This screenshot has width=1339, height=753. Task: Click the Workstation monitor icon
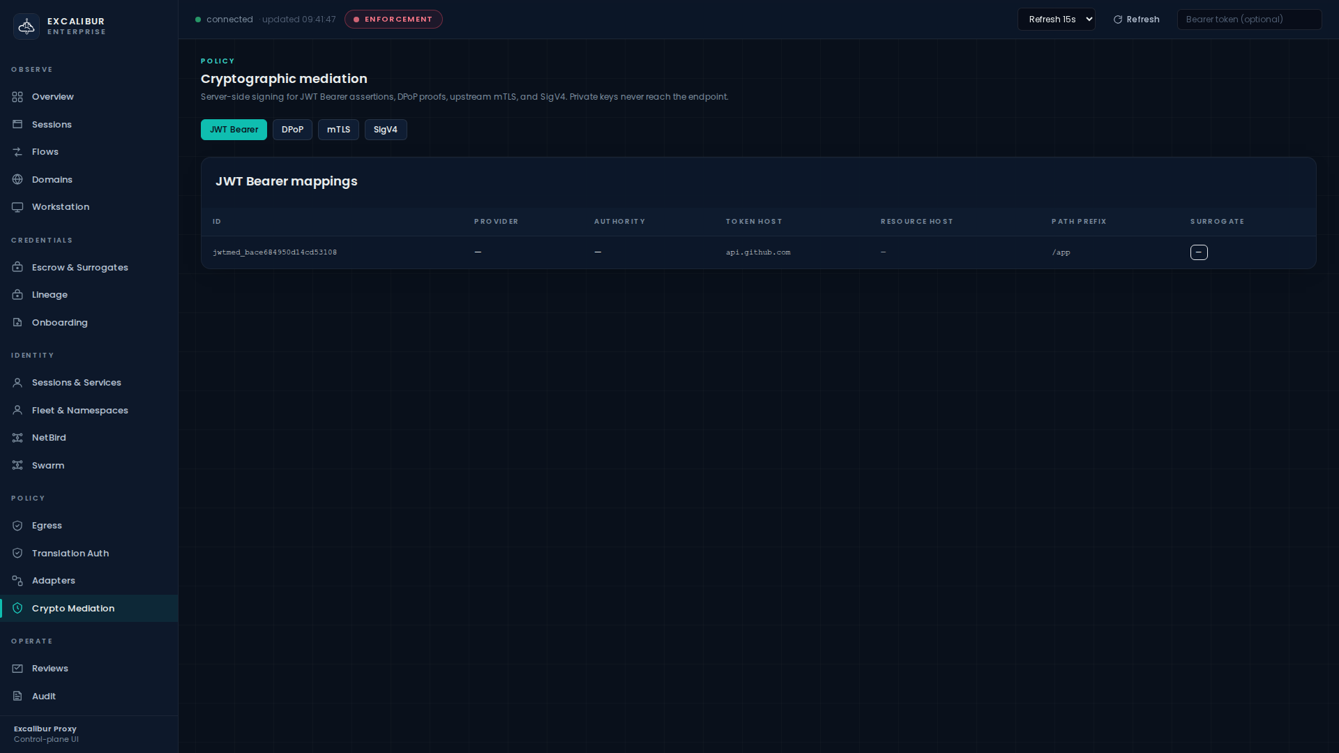(17, 207)
